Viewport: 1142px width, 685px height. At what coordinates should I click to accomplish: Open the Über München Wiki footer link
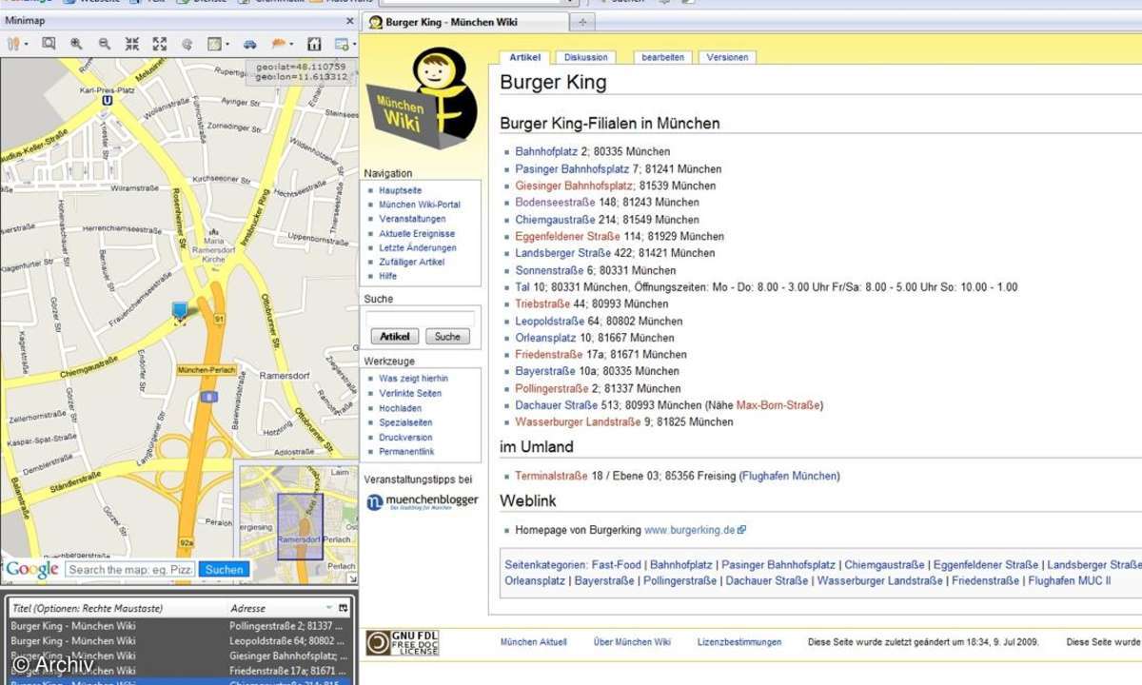pos(632,642)
